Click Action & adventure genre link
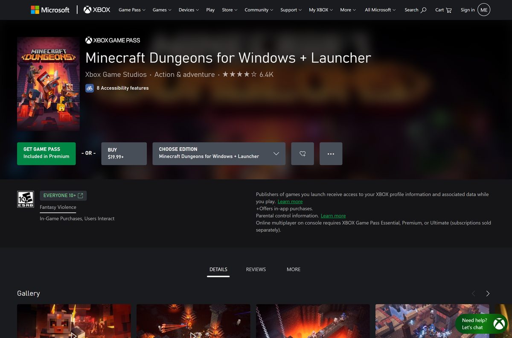The height and width of the screenshot is (338, 512). [184, 74]
